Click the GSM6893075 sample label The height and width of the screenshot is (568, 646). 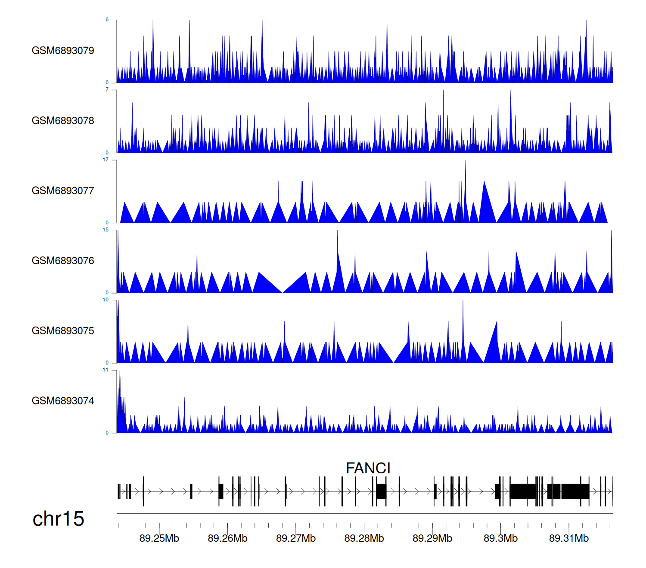(x=63, y=331)
